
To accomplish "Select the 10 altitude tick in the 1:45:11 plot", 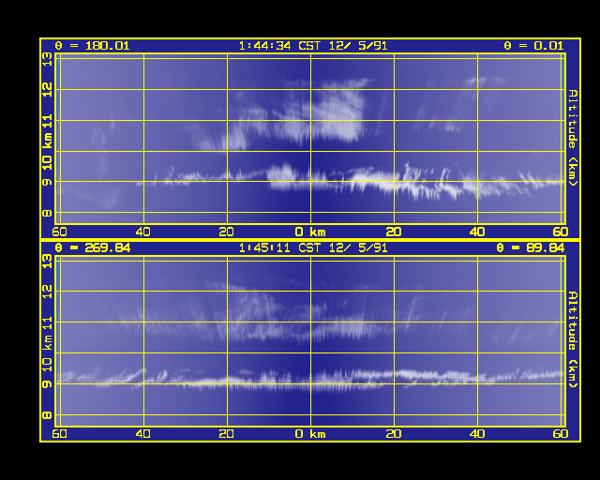I will tap(47, 365).
